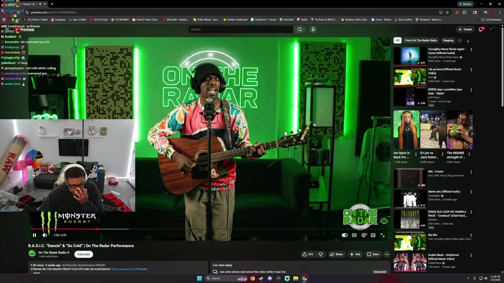
Task: Show hidden system tray icons
Action: coord(468,278)
